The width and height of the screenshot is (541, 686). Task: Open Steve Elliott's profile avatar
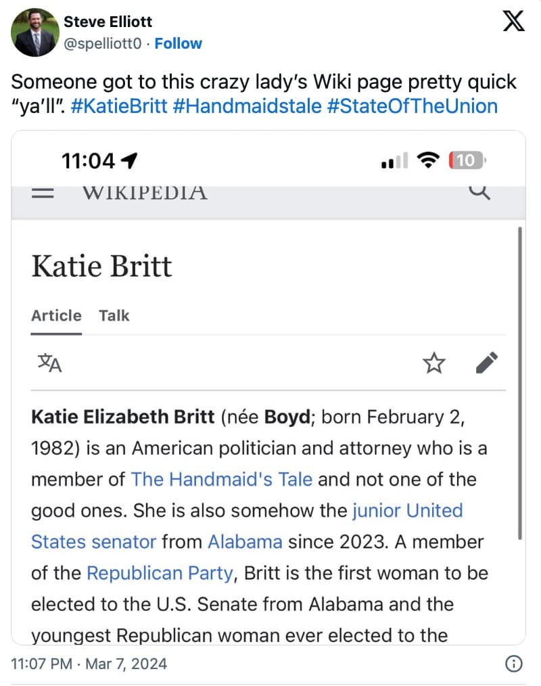(x=35, y=32)
